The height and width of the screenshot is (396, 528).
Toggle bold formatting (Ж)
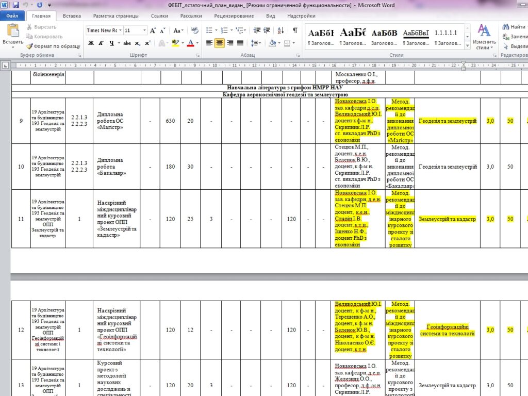click(91, 43)
